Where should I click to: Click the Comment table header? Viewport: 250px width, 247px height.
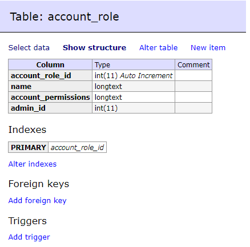(193, 65)
